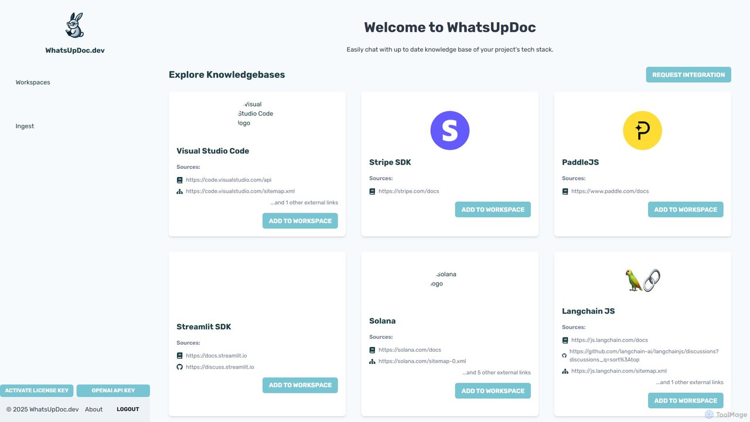This screenshot has height=422, width=750.
Task: Click the PaddleJS card title
Action: (x=580, y=162)
